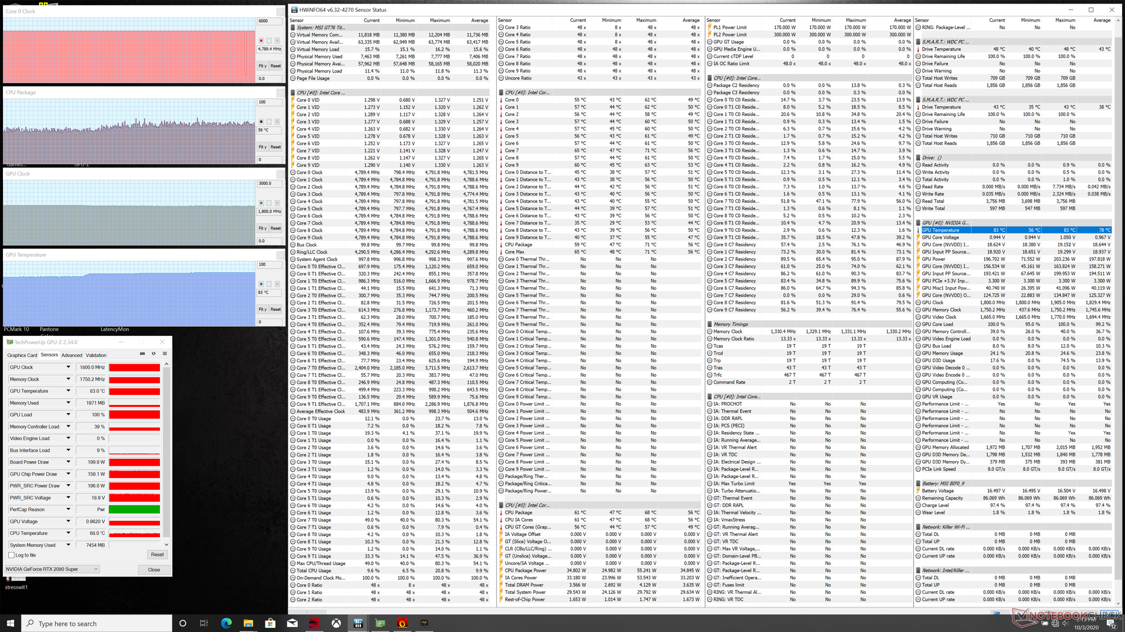The height and width of the screenshot is (632, 1125).
Task: Select the 'PL1 Power Limit' row in HWiNFO
Action: click(809, 28)
